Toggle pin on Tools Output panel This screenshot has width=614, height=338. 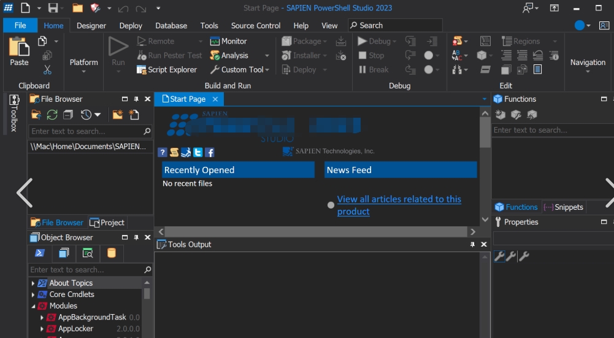[472, 244]
